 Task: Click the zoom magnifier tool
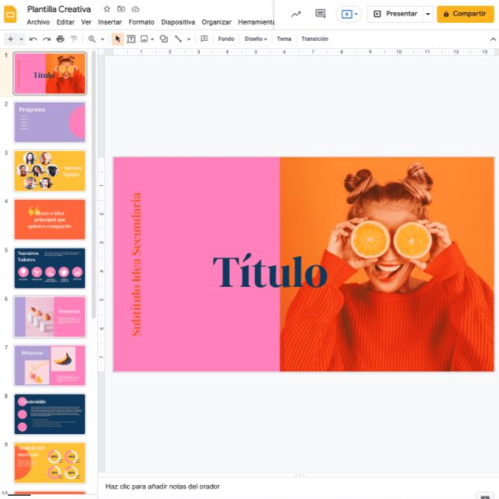pos(92,39)
